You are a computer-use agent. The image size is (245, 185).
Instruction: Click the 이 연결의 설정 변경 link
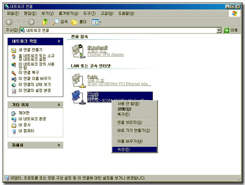[x=34, y=90]
